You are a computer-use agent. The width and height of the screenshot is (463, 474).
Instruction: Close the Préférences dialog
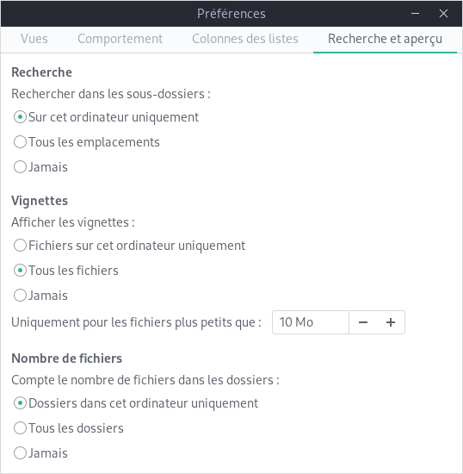coord(443,14)
